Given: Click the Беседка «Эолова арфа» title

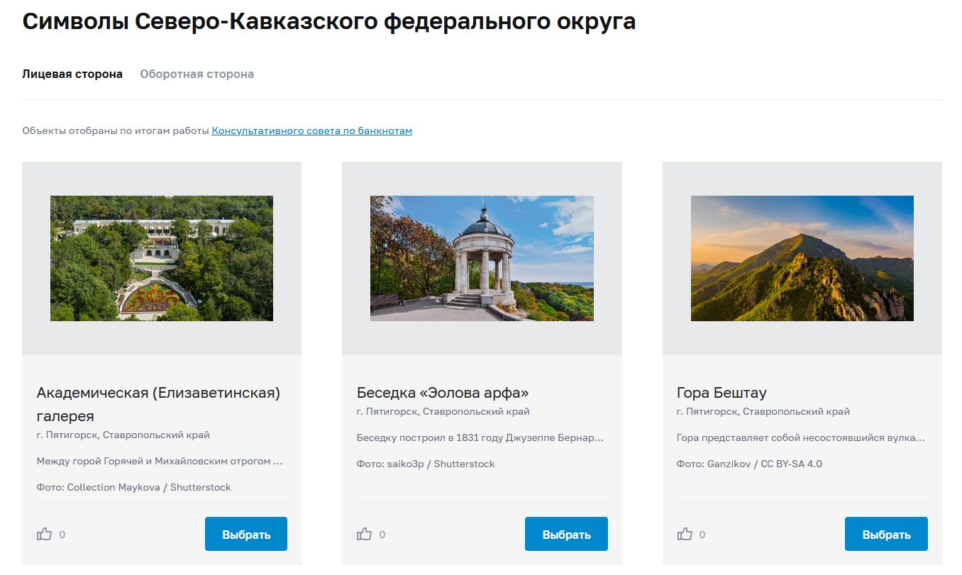Looking at the screenshot, I should [x=443, y=393].
